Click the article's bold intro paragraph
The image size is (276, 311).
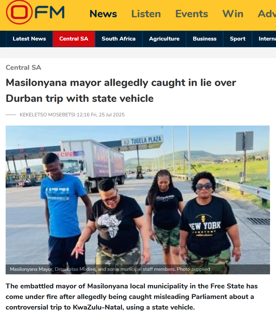(x=132, y=297)
